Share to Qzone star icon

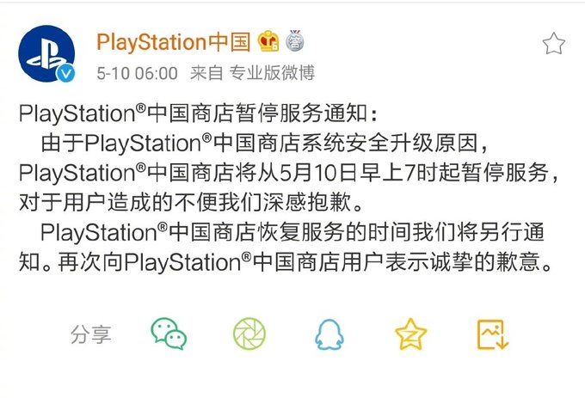[x=410, y=334]
